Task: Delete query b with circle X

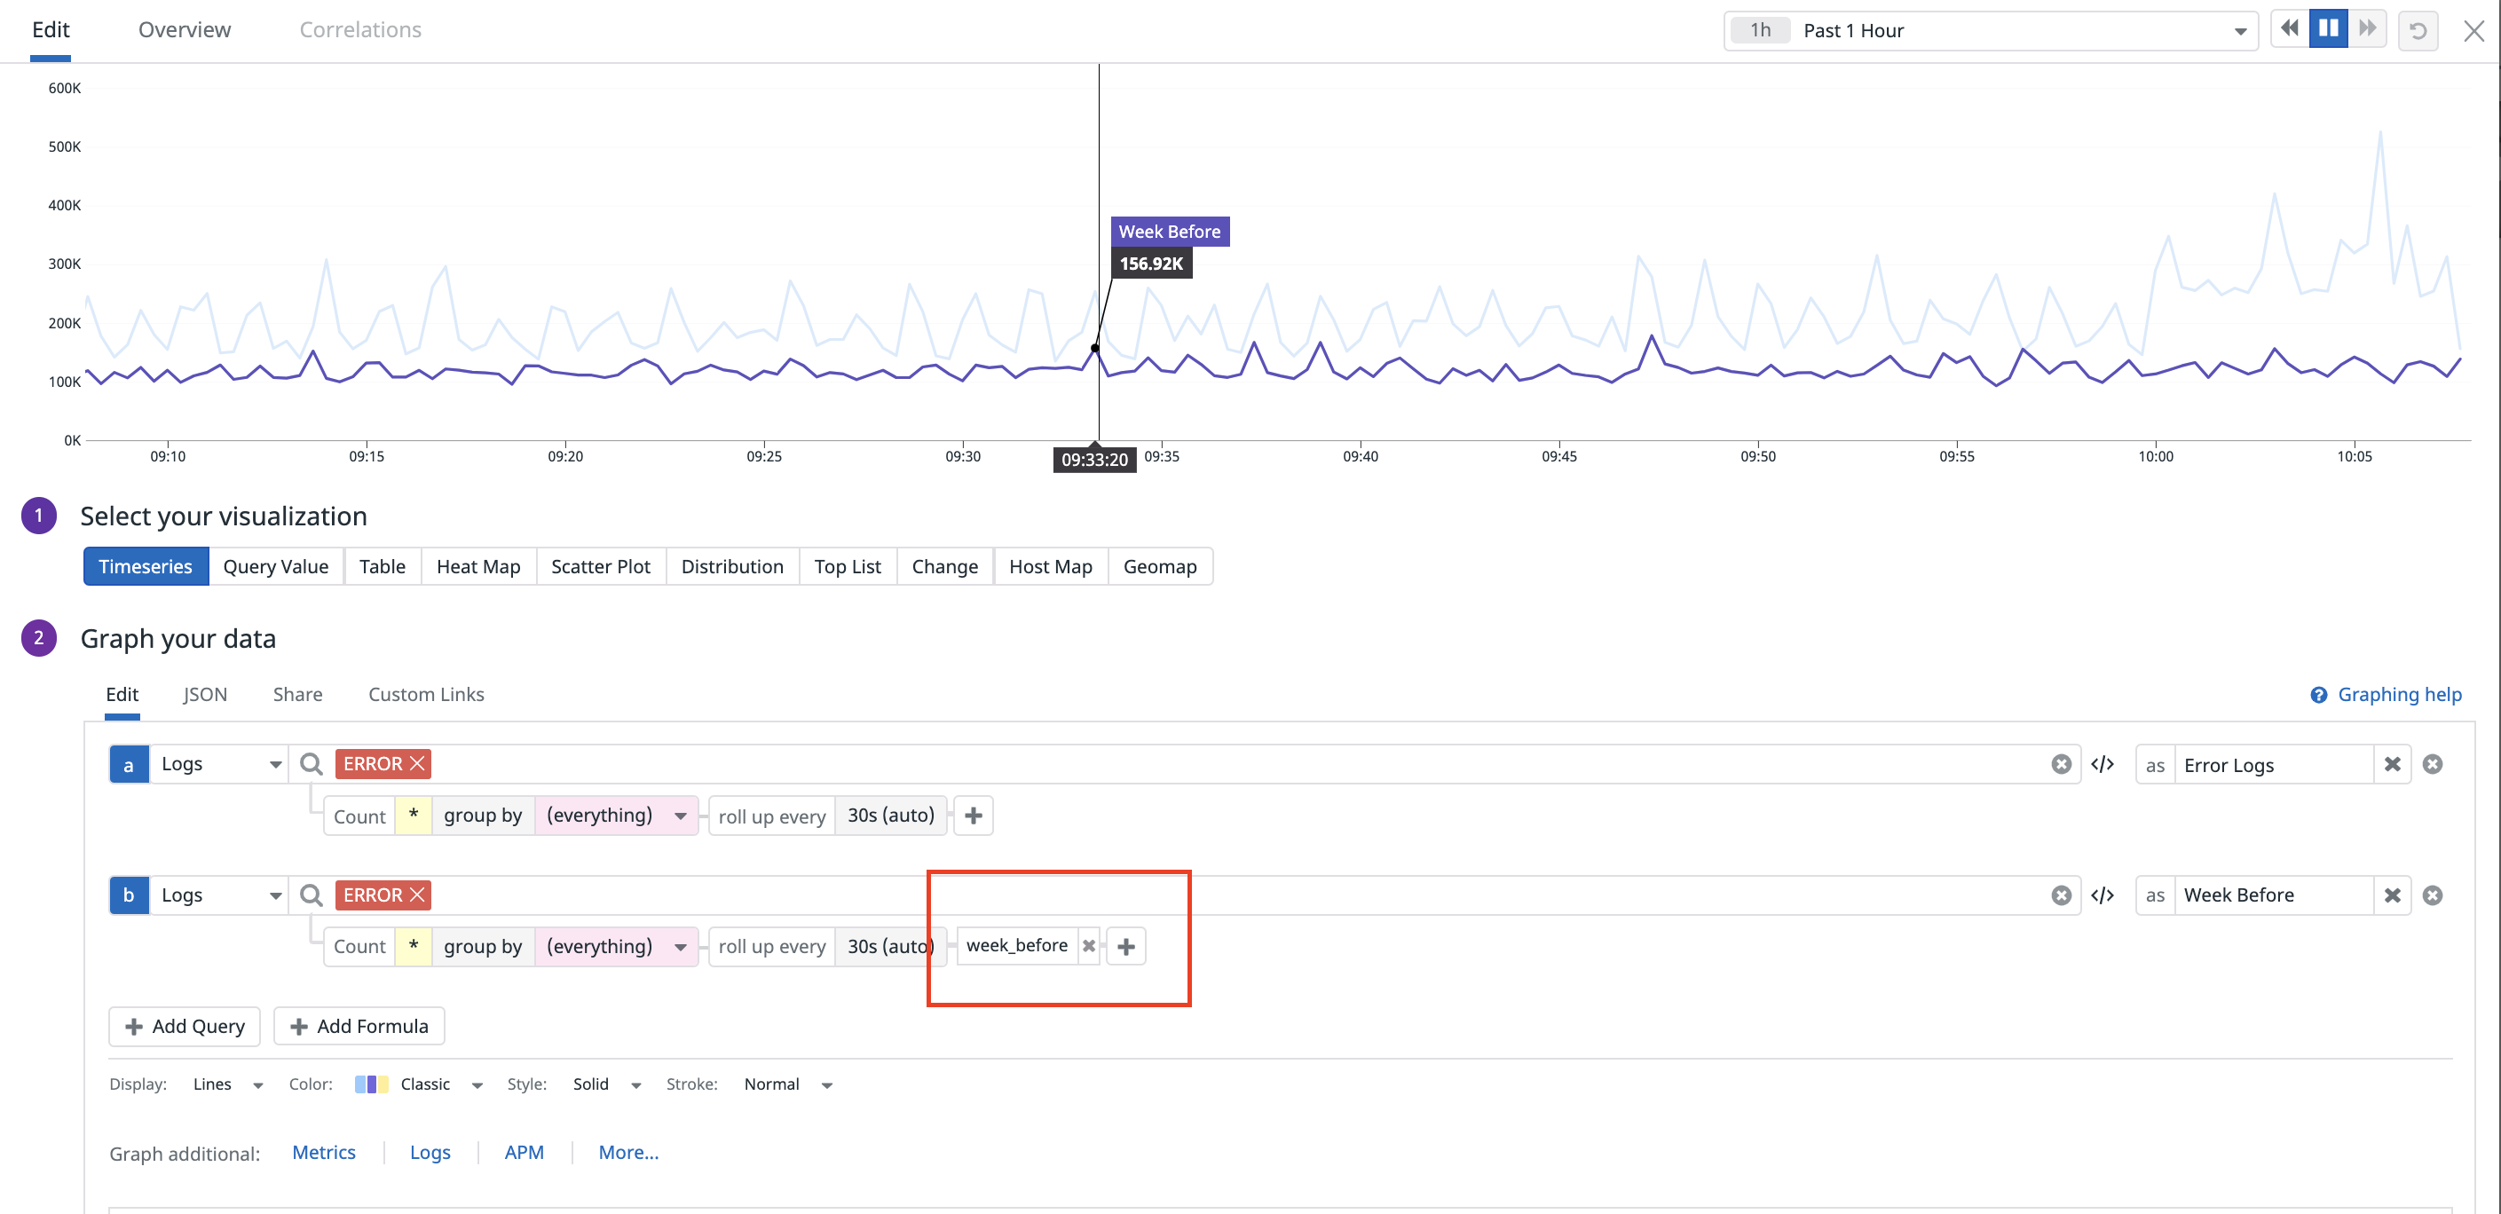Action: tap(2432, 895)
